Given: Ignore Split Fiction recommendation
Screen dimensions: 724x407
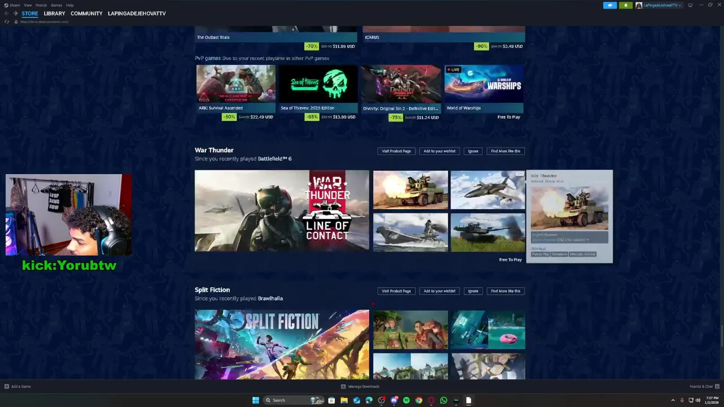Looking at the screenshot, I should tap(473, 291).
